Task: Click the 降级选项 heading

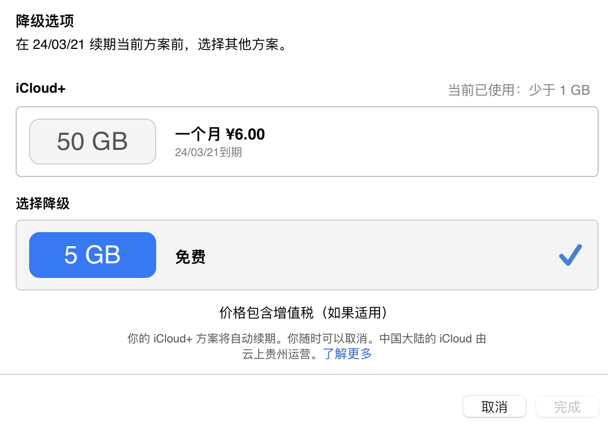Action: tap(45, 21)
